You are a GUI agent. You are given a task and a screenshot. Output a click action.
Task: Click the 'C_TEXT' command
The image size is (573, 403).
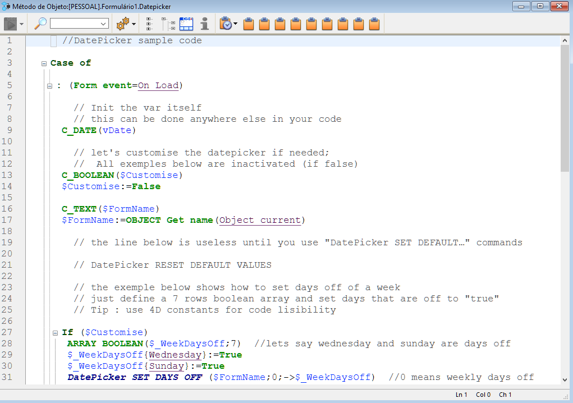[x=79, y=209]
